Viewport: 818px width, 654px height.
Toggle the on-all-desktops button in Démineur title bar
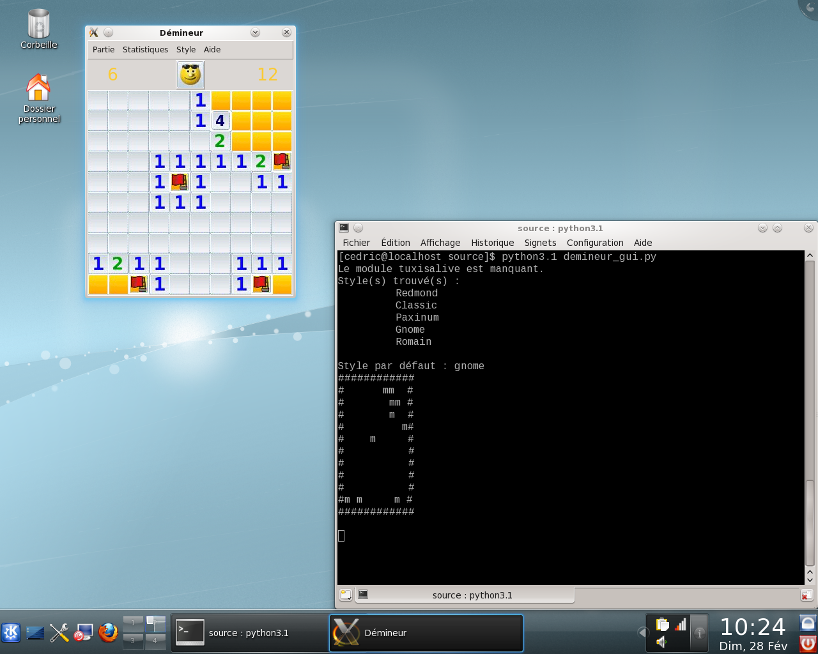pyautogui.click(x=109, y=33)
